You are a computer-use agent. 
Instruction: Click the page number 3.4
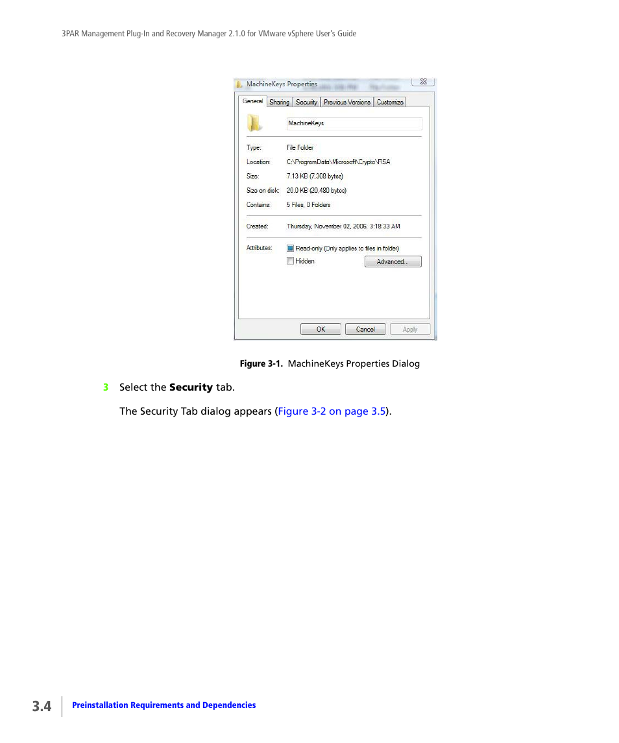42,707
